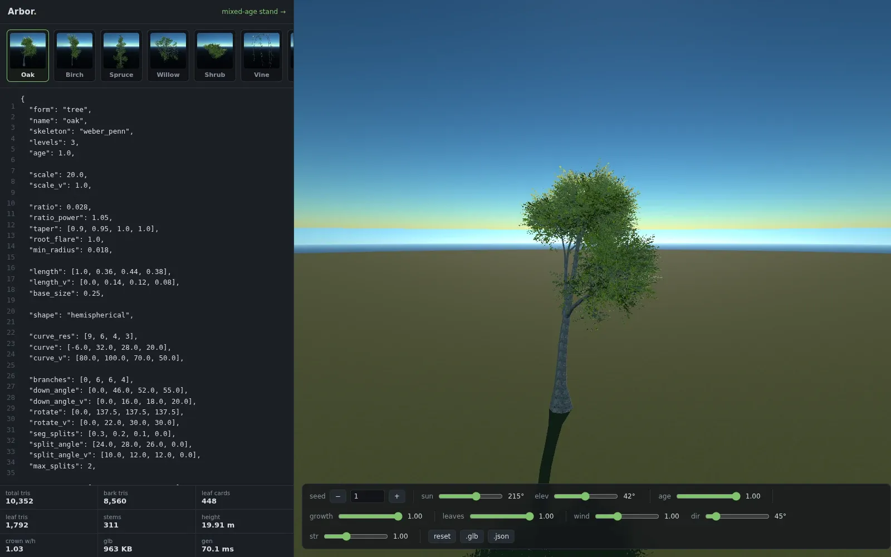Adjust the age slider

point(708,496)
